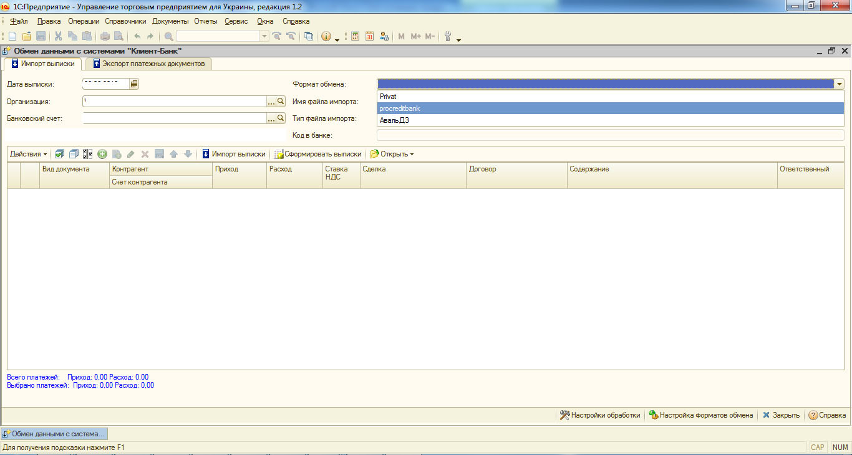
Task: Click the M+ memory button
Action: pos(416,37)
